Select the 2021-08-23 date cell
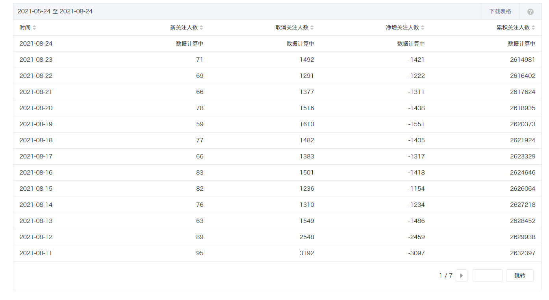Image resolution: width=549 pixels, height=300 pixels. click(36, 60)
